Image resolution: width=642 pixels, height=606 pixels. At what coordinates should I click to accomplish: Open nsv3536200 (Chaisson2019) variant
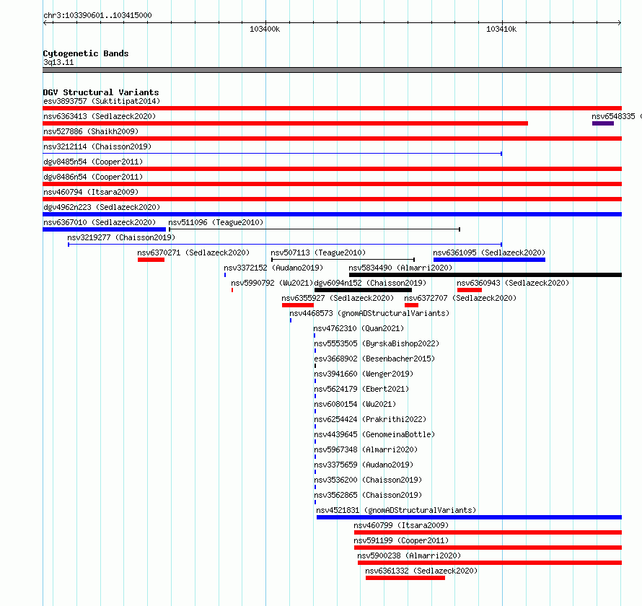[368, 480]
